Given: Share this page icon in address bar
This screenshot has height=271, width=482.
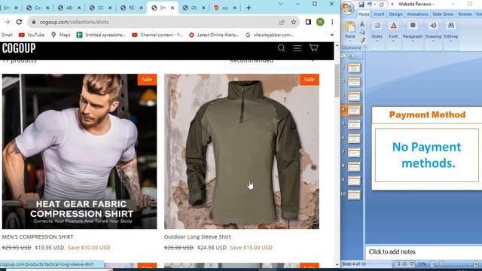Looking at the screenshot, I should coord(282,22).
